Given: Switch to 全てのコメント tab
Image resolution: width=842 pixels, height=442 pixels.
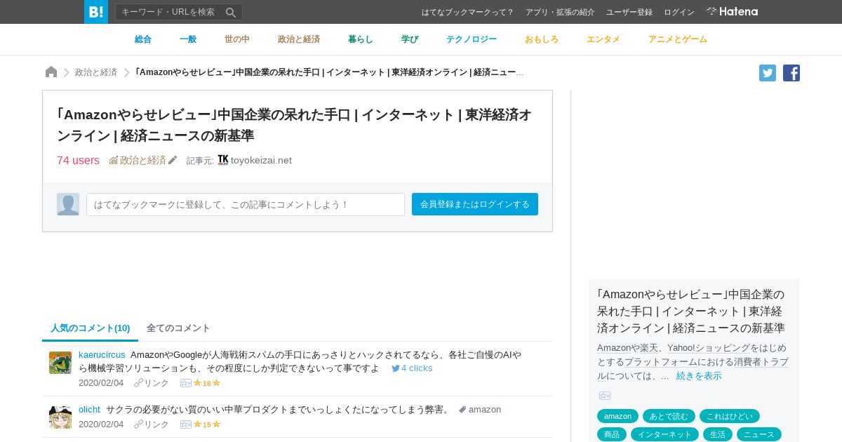Looking at the screenshot, I should tap(178, 328).
